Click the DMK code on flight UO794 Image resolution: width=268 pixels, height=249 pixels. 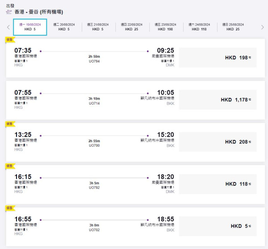(170, 65)
